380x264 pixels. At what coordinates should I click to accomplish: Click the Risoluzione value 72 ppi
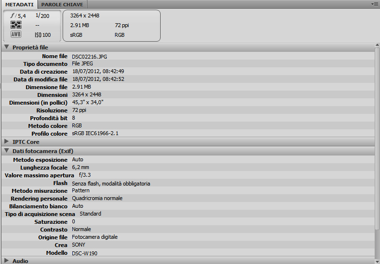coord(79,110)
